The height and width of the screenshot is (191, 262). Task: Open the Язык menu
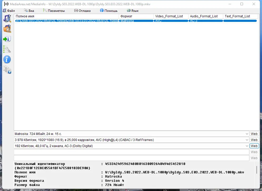click(x=133, y=11)
